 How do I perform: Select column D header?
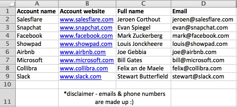[x=204, y=4]
